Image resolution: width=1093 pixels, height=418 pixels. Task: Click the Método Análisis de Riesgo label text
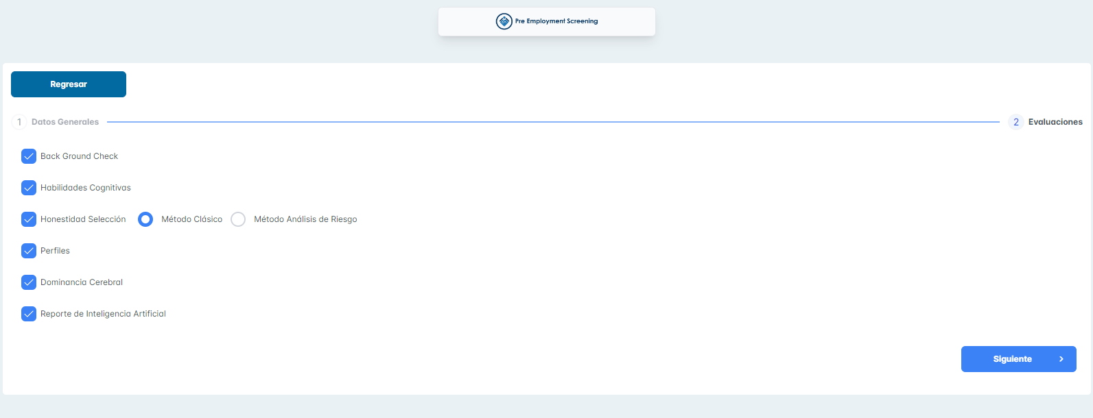pyautogui.click(x=305, y=219)
